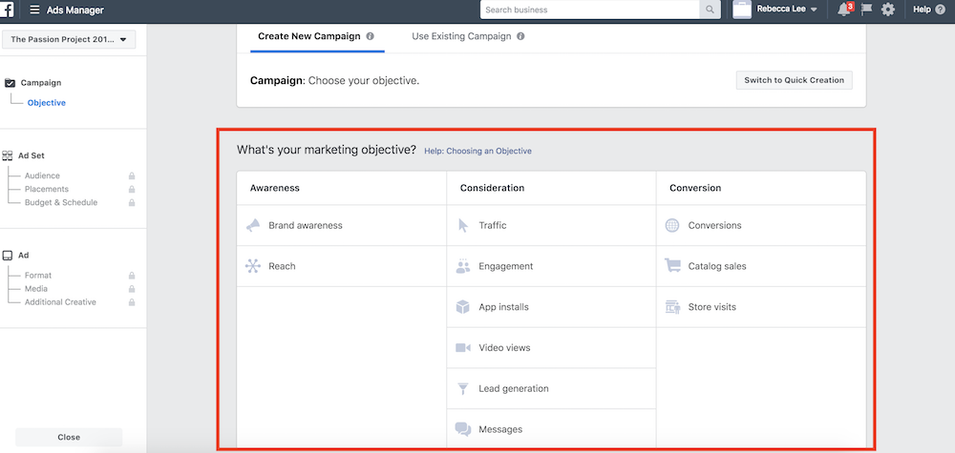Screen dimensions: 955x453
Task: Click info icon next to Create New Campaign
Action: (370, 36)
